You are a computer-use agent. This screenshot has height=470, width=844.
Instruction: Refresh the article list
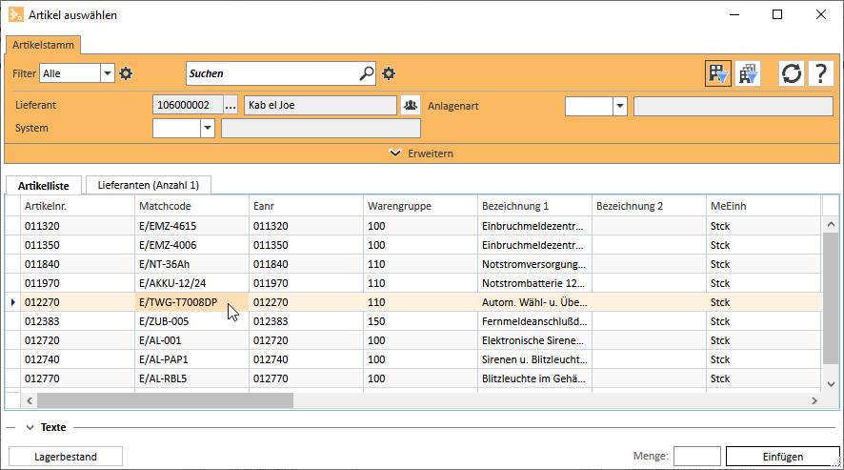click(792, 73)
